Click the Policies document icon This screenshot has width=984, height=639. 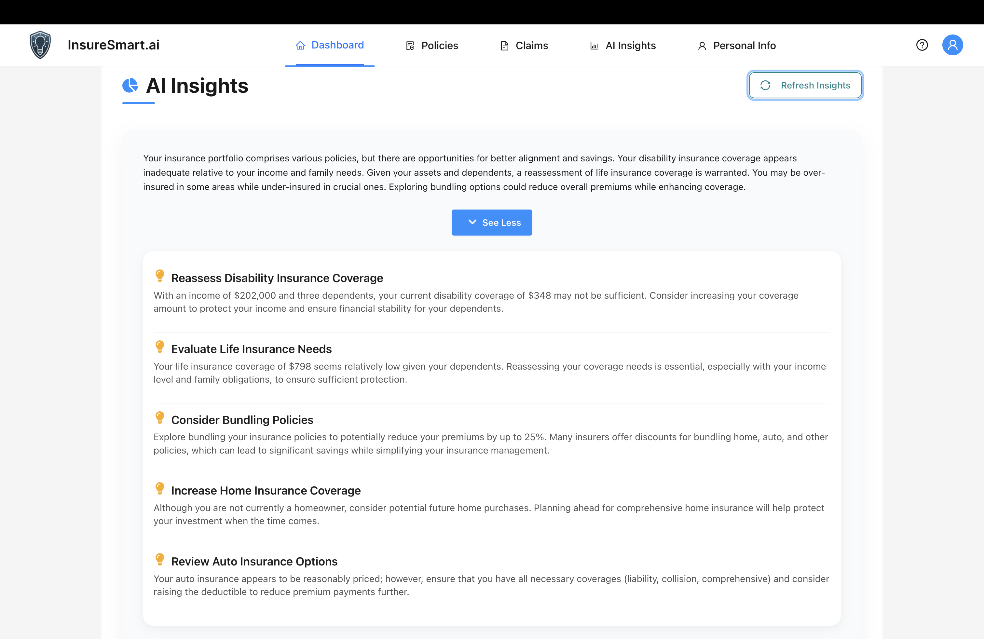tap(410, 46)
